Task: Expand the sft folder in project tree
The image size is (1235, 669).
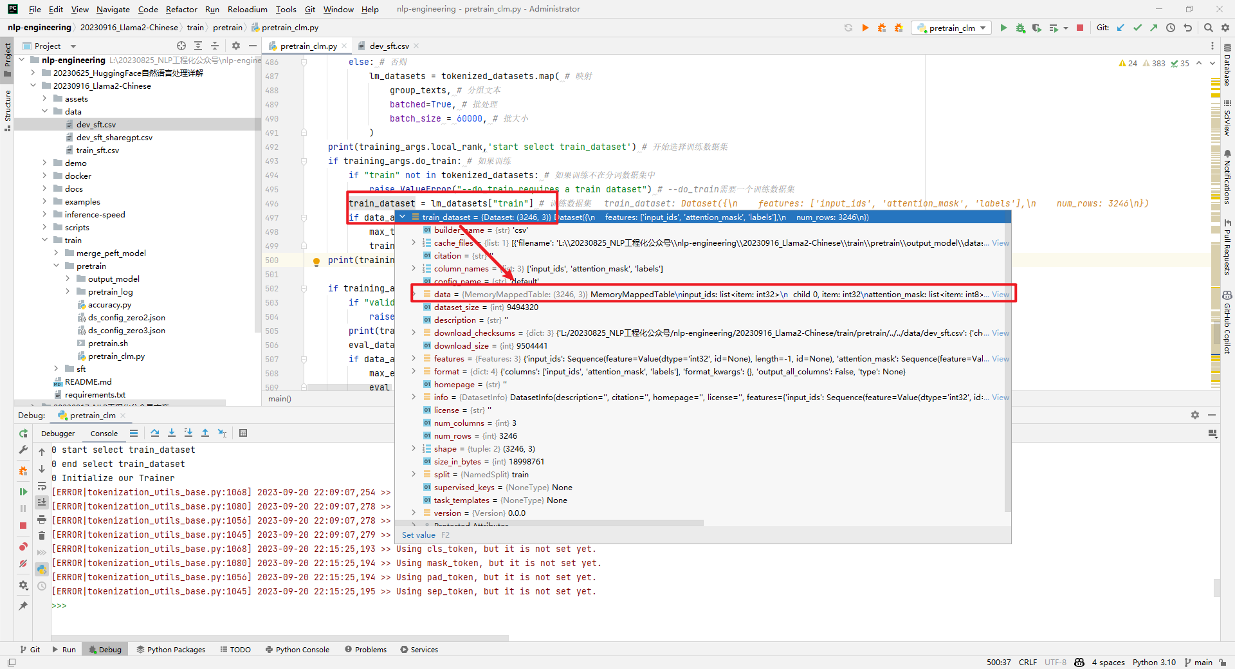Action: (57, 369)
